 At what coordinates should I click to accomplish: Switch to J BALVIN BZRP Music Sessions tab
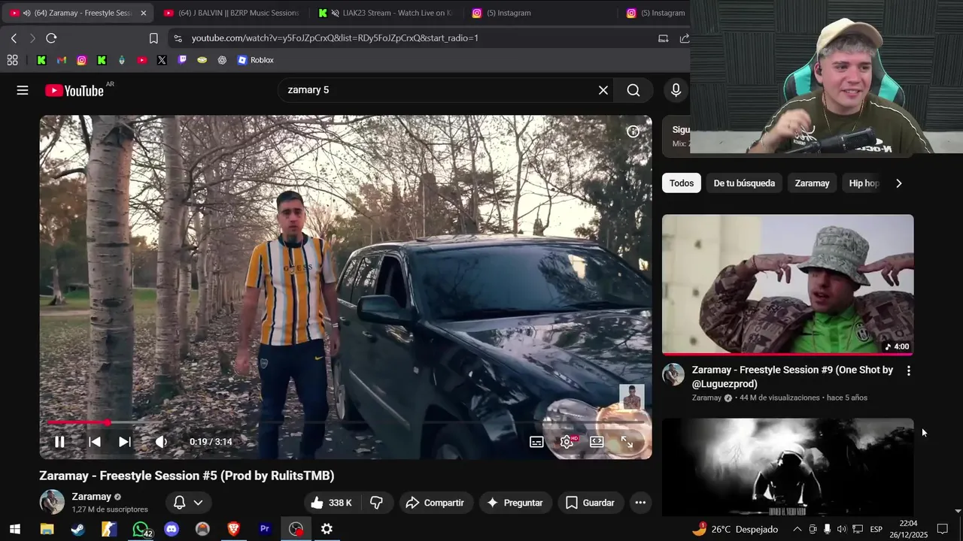pyautogui.click(x=232, y=13)
